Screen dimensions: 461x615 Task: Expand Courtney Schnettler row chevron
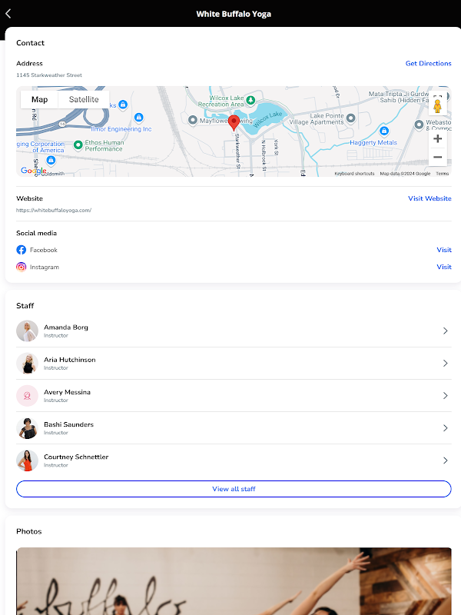pos(446,460)
